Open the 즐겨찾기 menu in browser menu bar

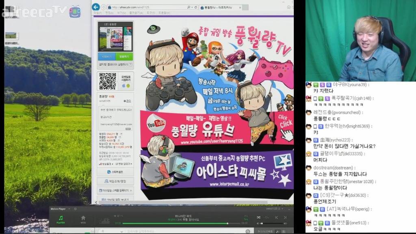pos(136,13)
